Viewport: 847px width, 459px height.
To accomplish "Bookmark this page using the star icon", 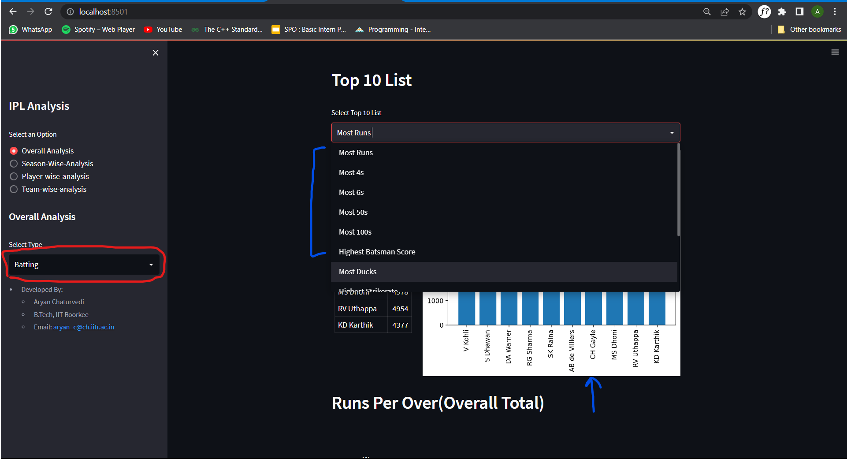I will tap(742, 11).
